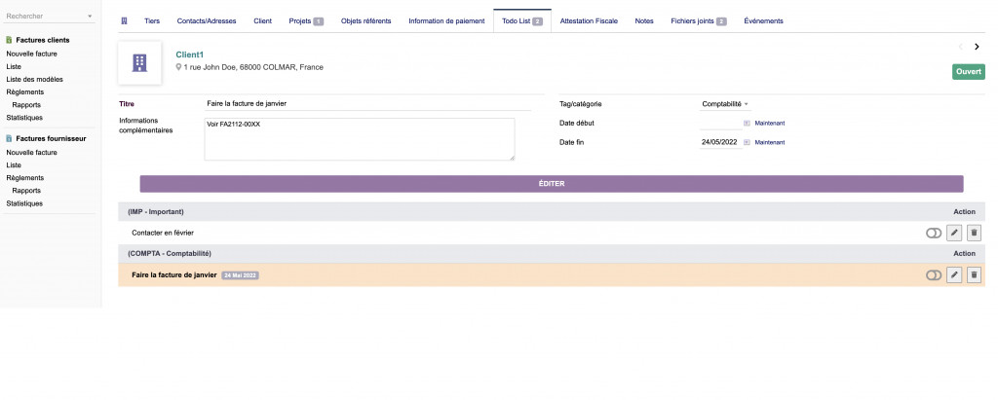Click the green Ouvert status button
This screenshot has height=400, width=998.
(x=968, y=72)
